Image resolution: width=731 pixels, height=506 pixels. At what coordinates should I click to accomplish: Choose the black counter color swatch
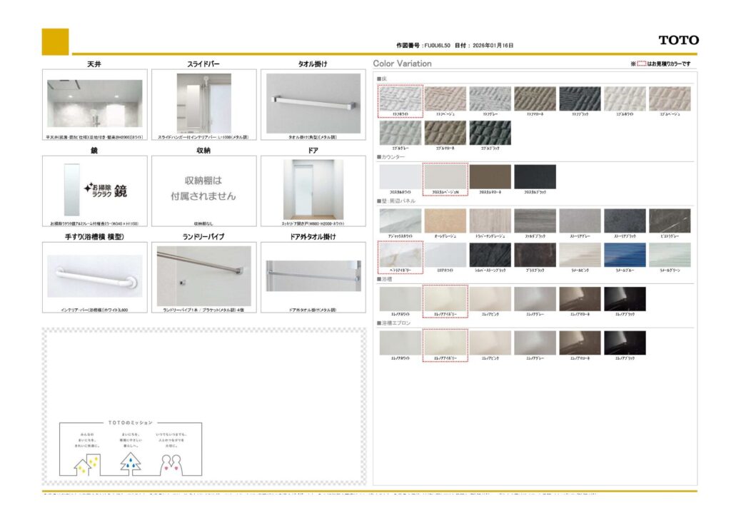click(x=535, y=177)
